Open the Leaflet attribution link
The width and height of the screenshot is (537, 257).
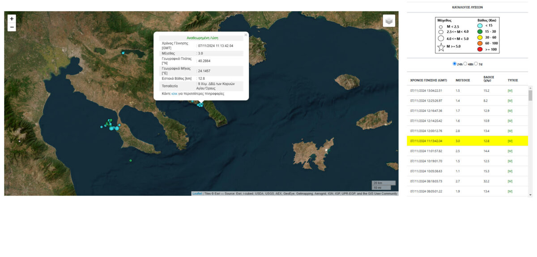197,193
